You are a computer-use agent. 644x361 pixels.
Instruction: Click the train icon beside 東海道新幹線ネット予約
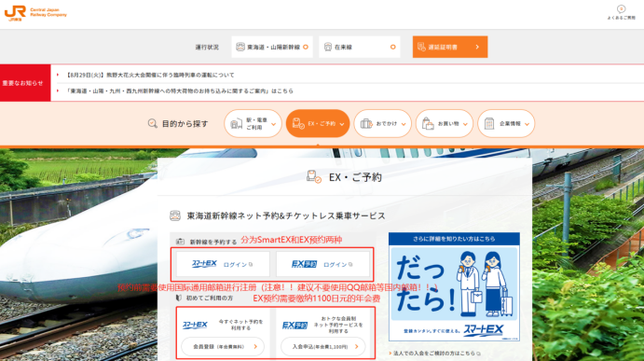point(175,215)
